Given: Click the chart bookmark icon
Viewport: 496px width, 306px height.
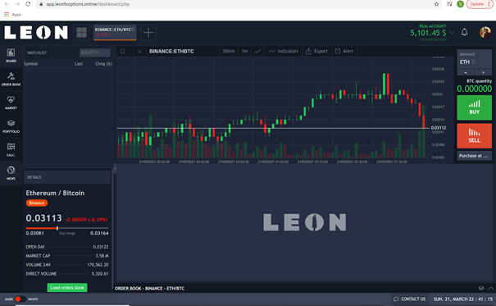Looking at the screenshot, I should coord(122,51).
